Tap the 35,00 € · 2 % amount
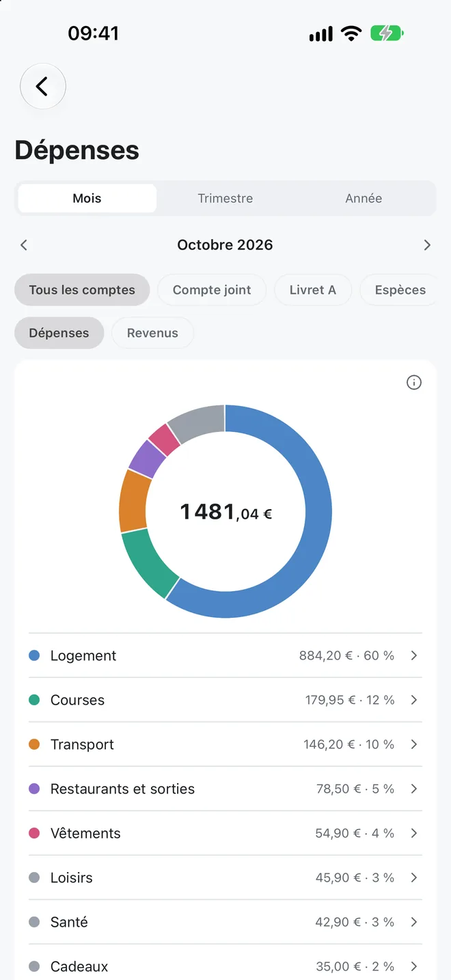The height and width of the screenshot is (980, 451). pos(355,966)
